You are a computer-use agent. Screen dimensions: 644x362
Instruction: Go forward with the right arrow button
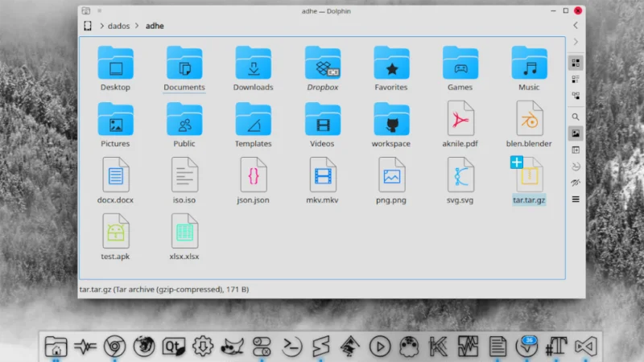(x=576, y=42)
